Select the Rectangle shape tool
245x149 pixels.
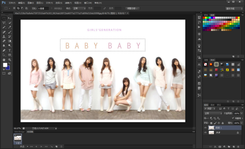pyautogui.click(x=9, y=55)
